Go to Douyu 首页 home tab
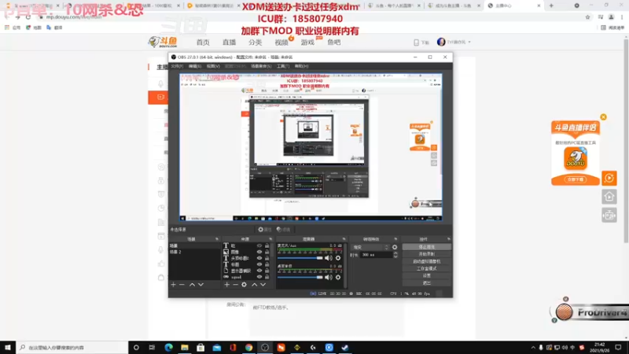 (203, 42)
